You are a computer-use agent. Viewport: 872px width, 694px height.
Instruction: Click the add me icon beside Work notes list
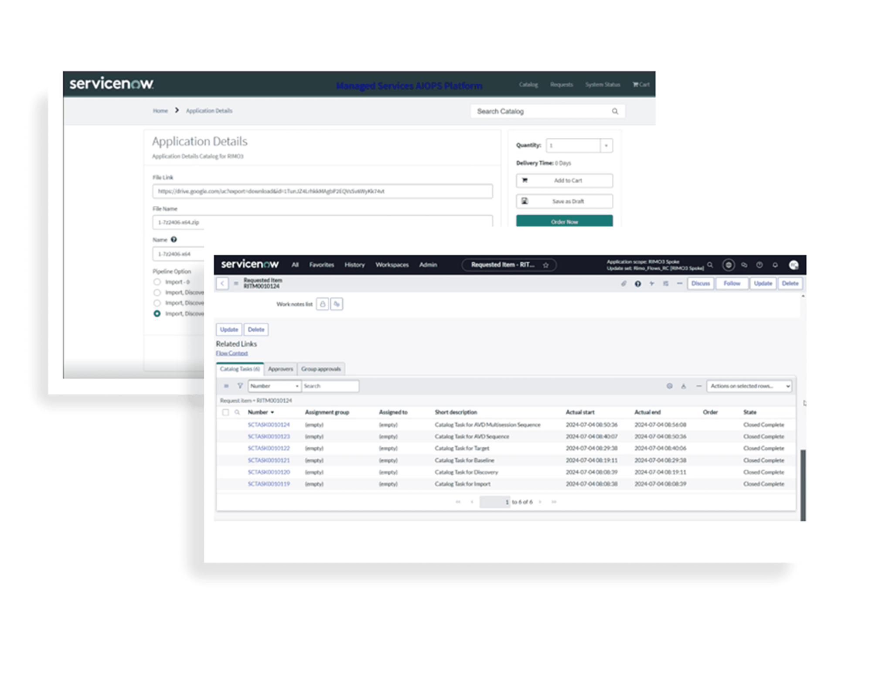(337, 304)
